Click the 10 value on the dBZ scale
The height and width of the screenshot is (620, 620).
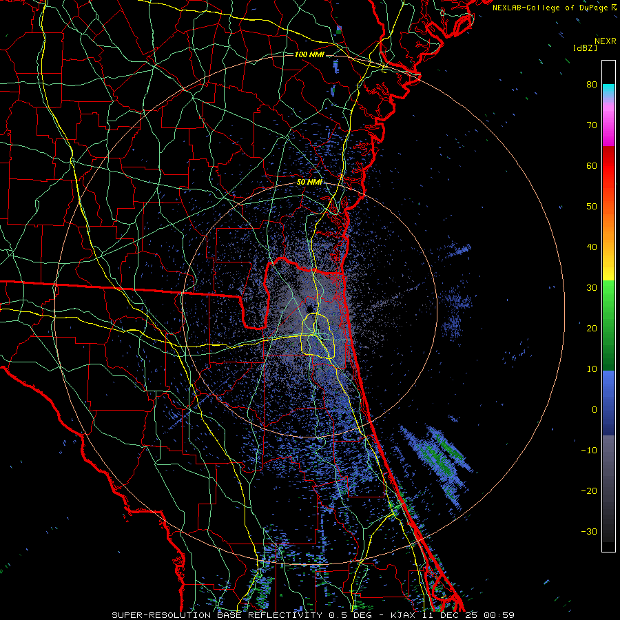[x=592, y=369]
